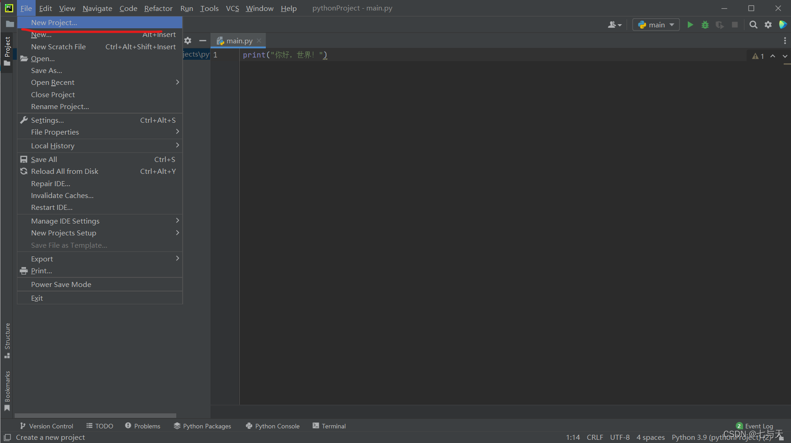Screen dimensions: 791x443
Task: Click Rename Project... entry
Action: (100, 106)
